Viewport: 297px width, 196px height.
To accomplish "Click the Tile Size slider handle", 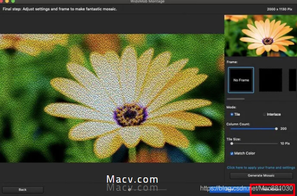I will (232, 143).
